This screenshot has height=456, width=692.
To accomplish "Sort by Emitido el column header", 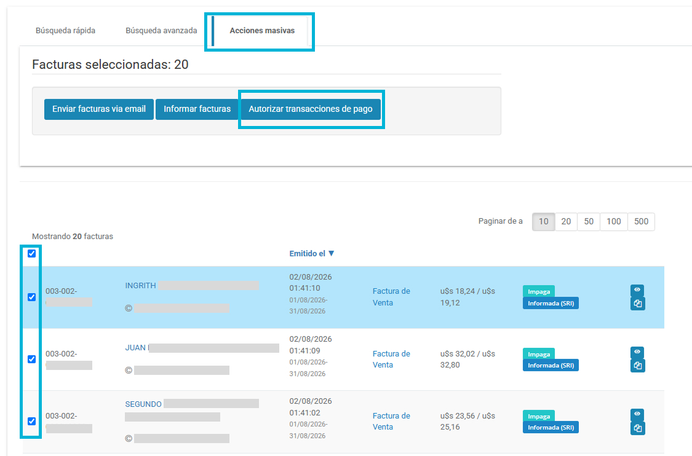I will coord(312,254).
